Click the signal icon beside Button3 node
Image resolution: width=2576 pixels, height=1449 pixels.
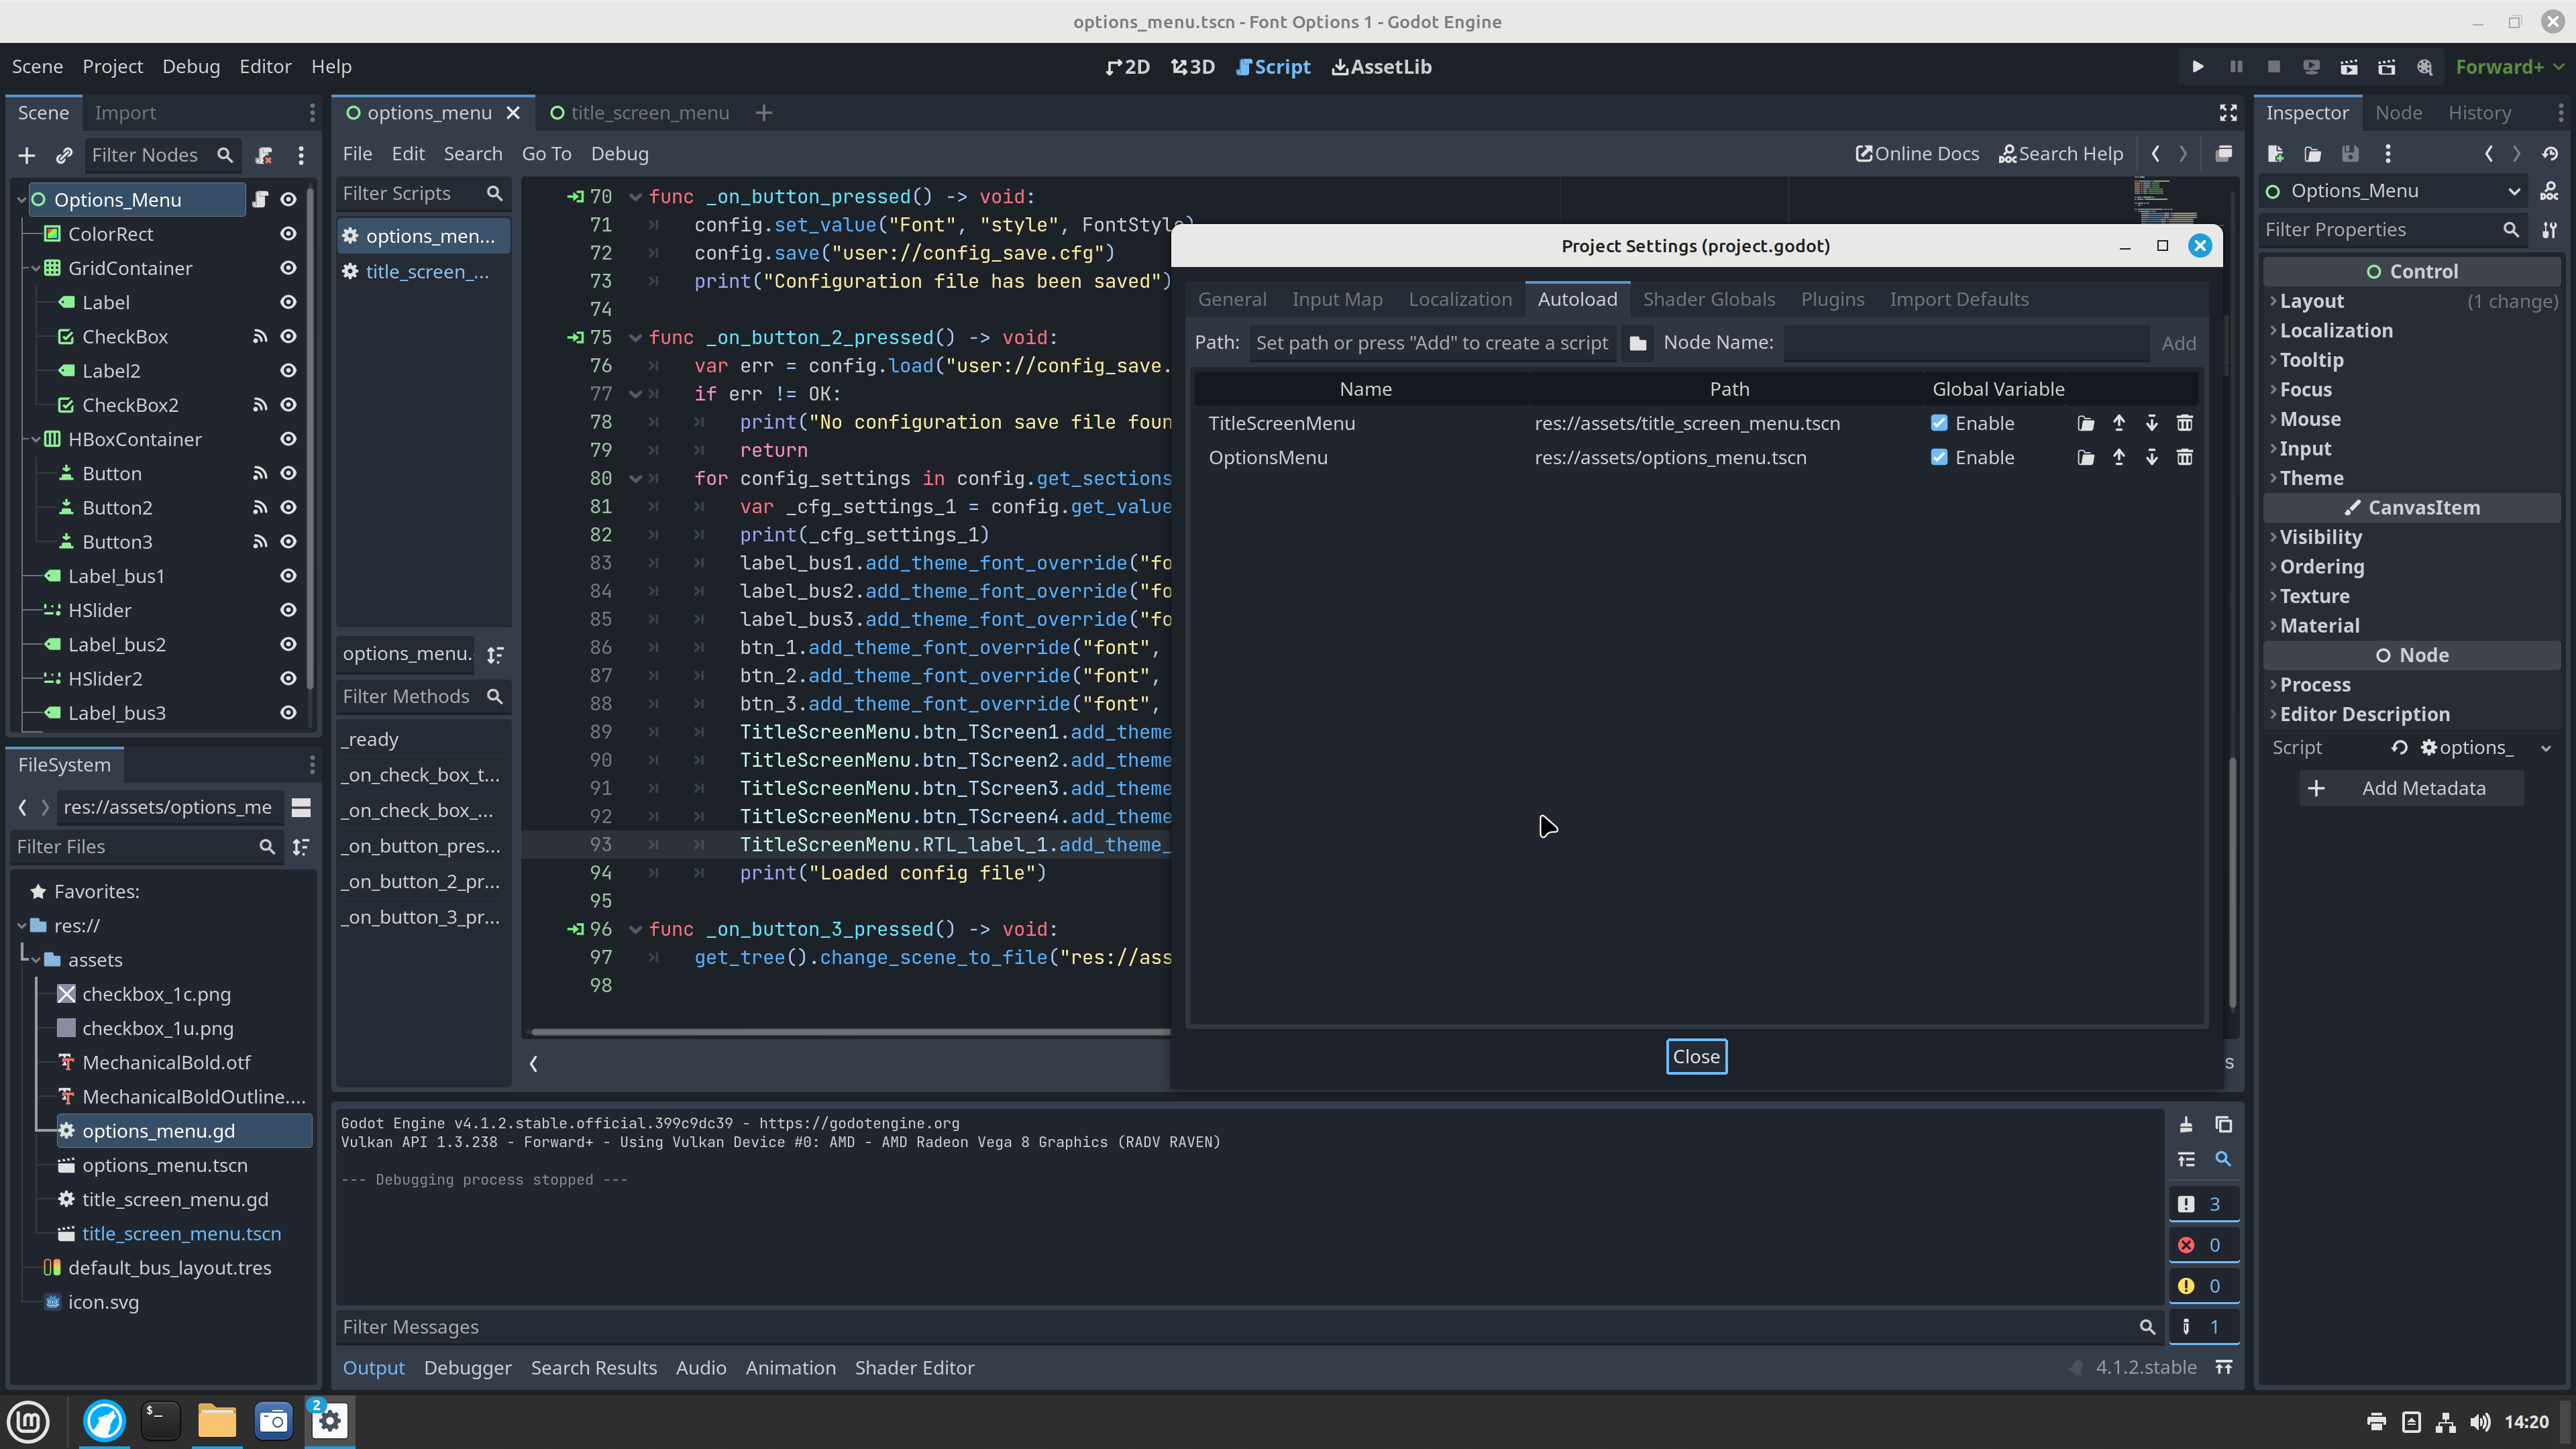pos(260,542)
